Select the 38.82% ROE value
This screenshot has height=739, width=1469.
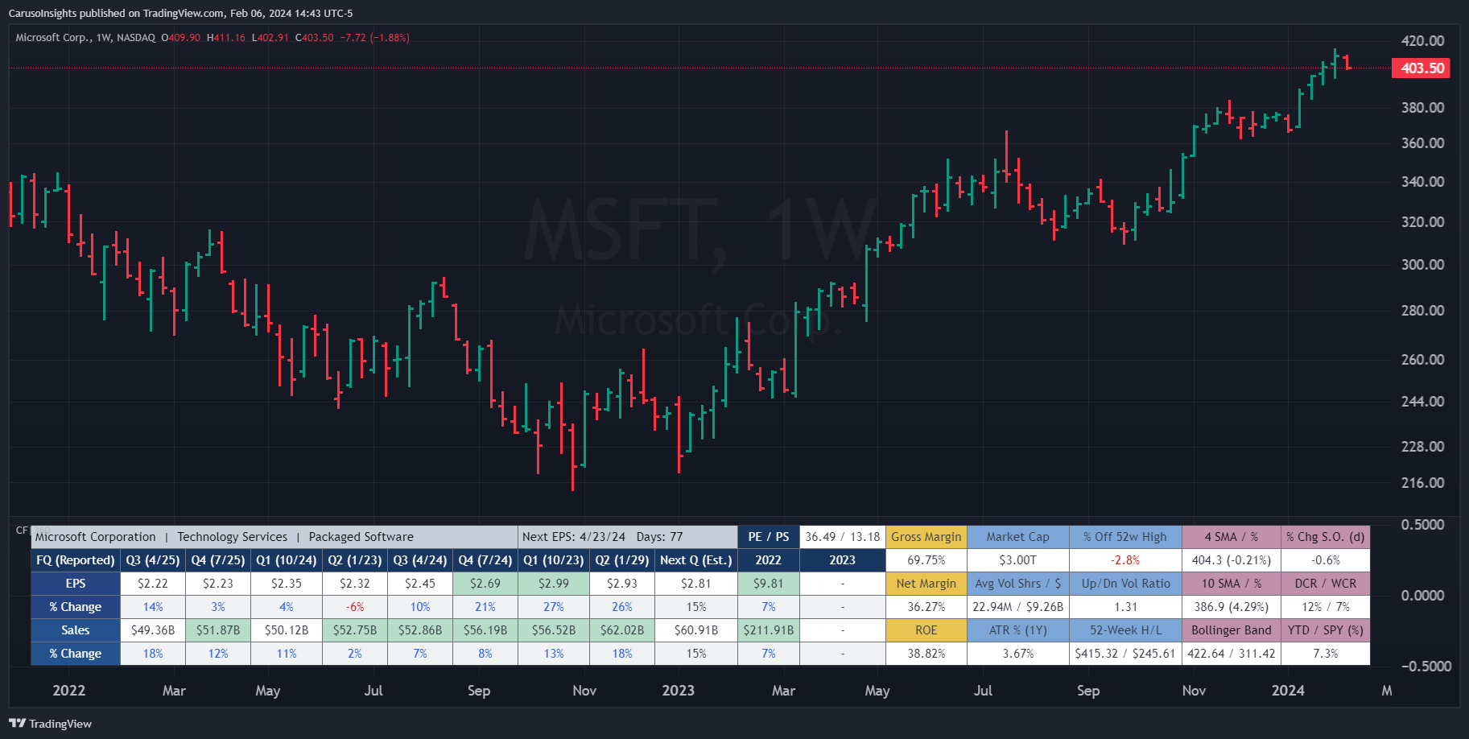click(926, 654)
